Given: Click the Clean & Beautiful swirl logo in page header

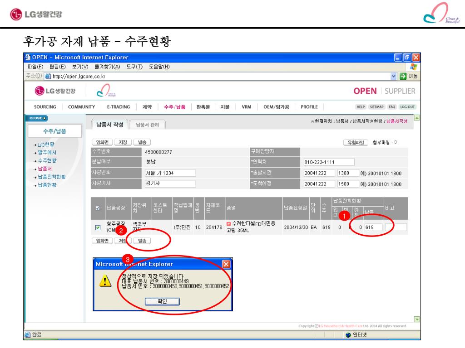Looking at the screenshot, I should point(106,91).
